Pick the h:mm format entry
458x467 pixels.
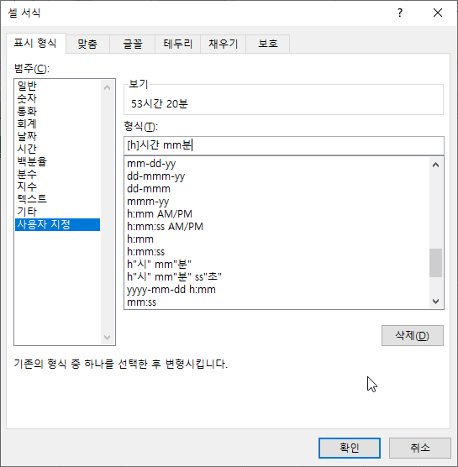click(276, 239)
